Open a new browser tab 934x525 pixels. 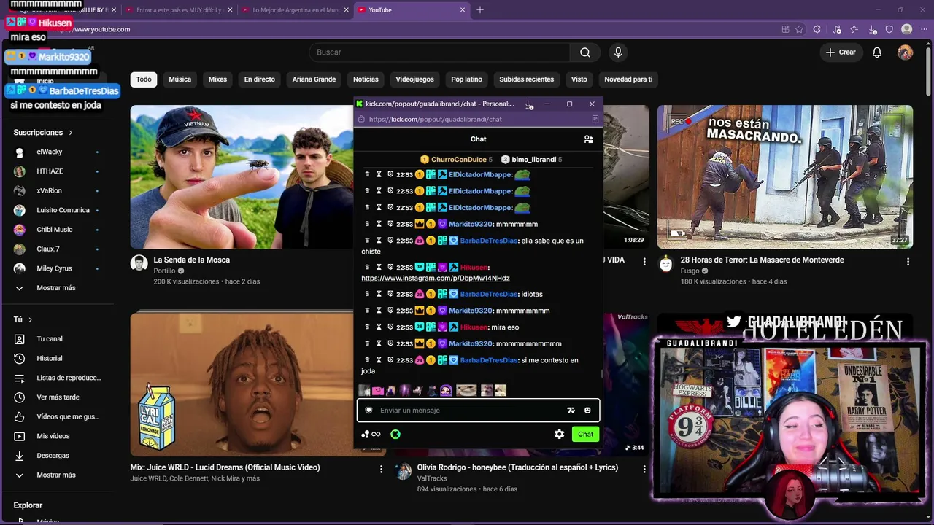[479, 10]
